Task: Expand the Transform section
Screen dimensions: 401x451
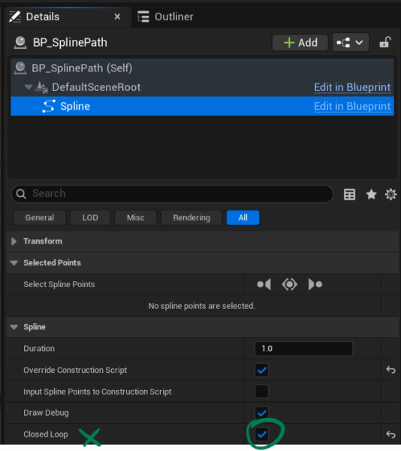Action: (x=14, y=241)
